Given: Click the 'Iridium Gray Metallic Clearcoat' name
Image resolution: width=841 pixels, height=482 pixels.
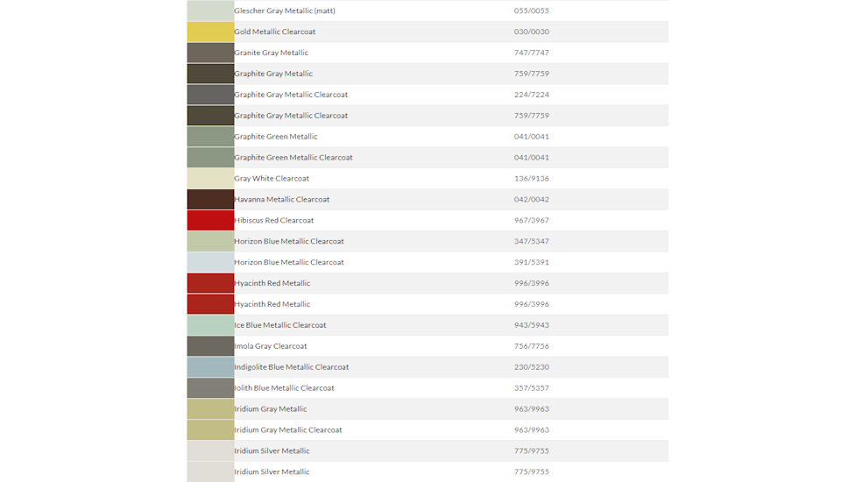Looking at the screenshot, I should pos(288,429).
